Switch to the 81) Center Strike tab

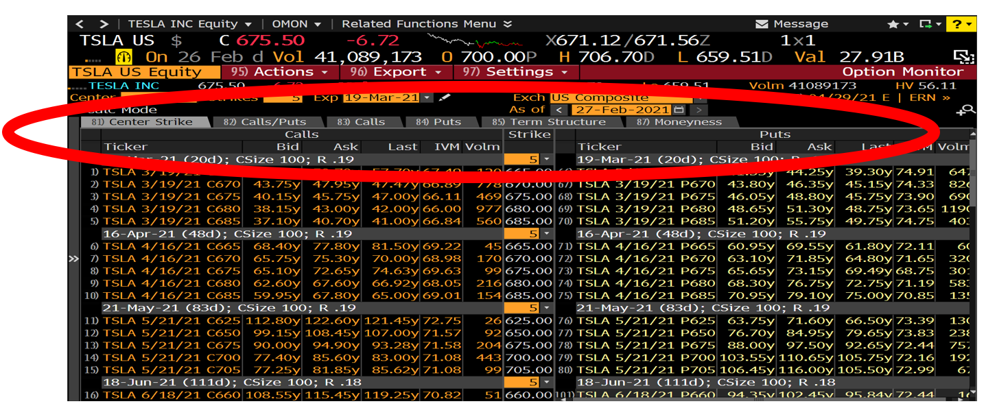click(x=147, y=122)
